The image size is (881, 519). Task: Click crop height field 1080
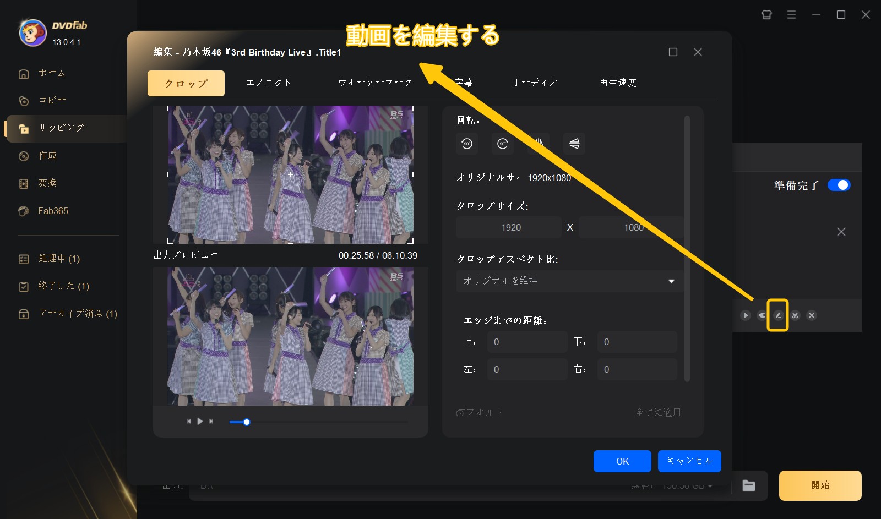[631, 227]
